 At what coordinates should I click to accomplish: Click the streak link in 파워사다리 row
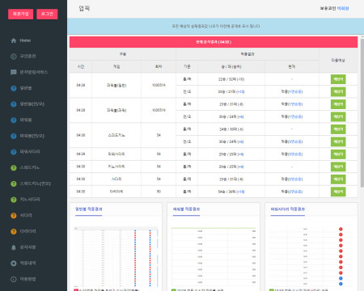[x=295, y=154]
